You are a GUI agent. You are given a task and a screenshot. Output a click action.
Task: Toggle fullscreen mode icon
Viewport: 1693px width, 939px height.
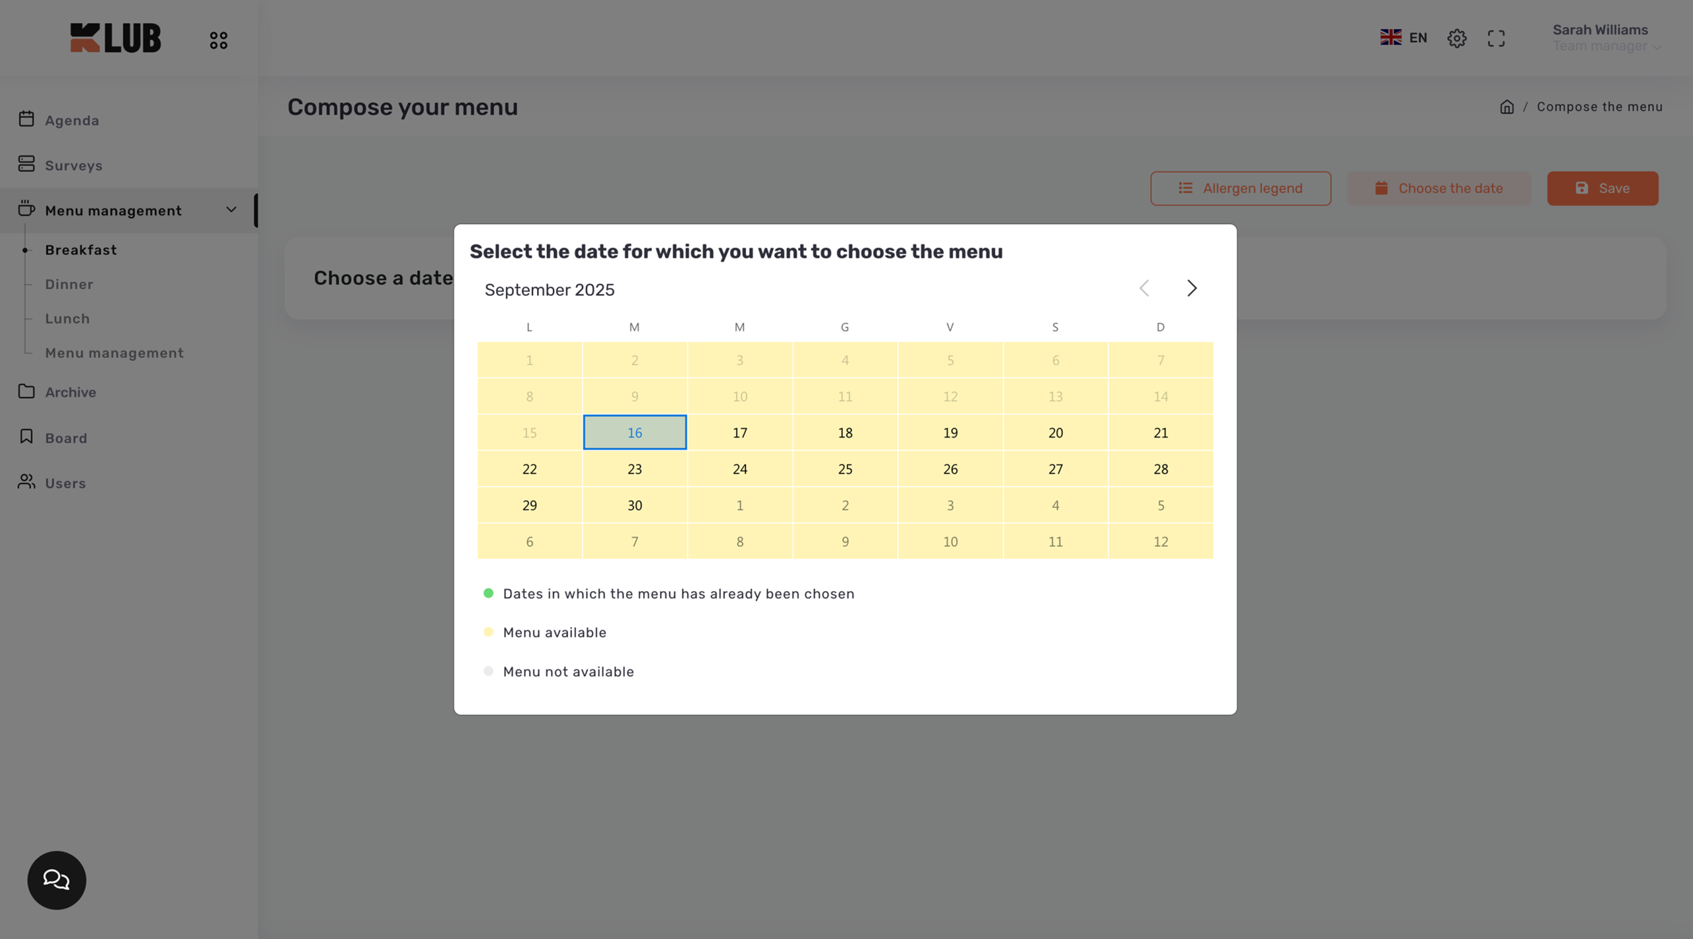click(x=1496, y=38)
